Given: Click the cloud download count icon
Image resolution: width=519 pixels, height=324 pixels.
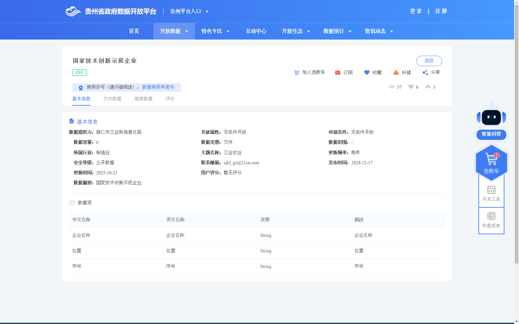Looking at the screenshot, I should point(428,87).
